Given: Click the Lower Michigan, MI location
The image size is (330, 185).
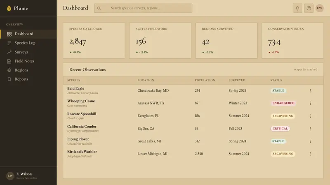Looking at the screenshot, I should (x=152, y=154).
